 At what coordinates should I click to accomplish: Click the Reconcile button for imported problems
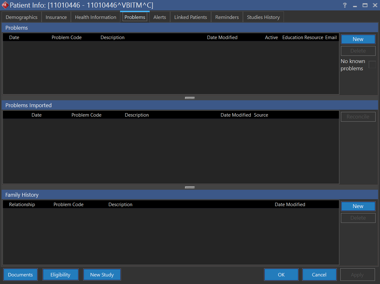pos(358,117)
